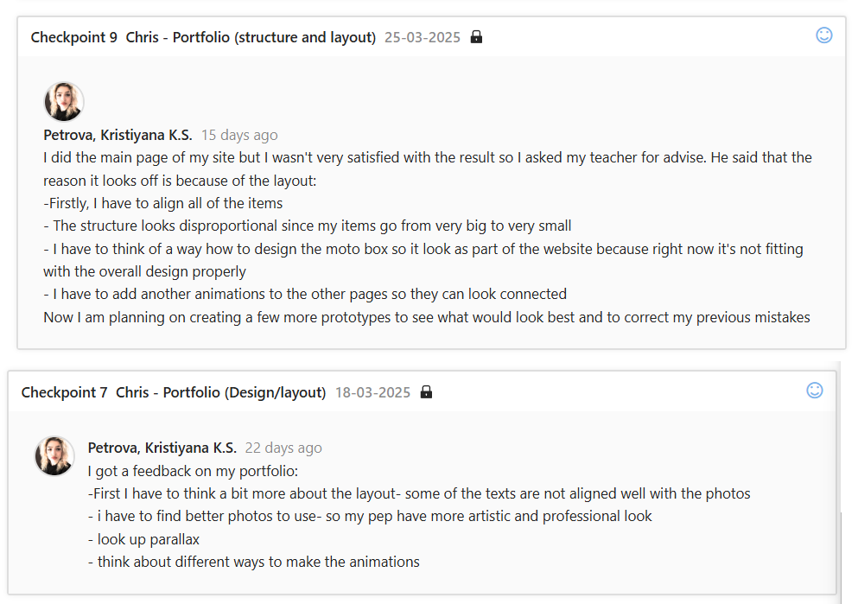This screenshot has height=604, width=858.
Task: Open the avatar photo in Checkpoint 9 comment
Action: (x=64, y=102)
